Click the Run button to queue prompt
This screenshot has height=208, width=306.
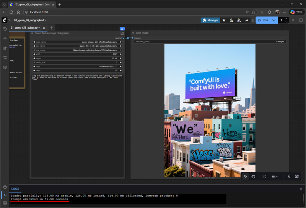click(263, 20)
